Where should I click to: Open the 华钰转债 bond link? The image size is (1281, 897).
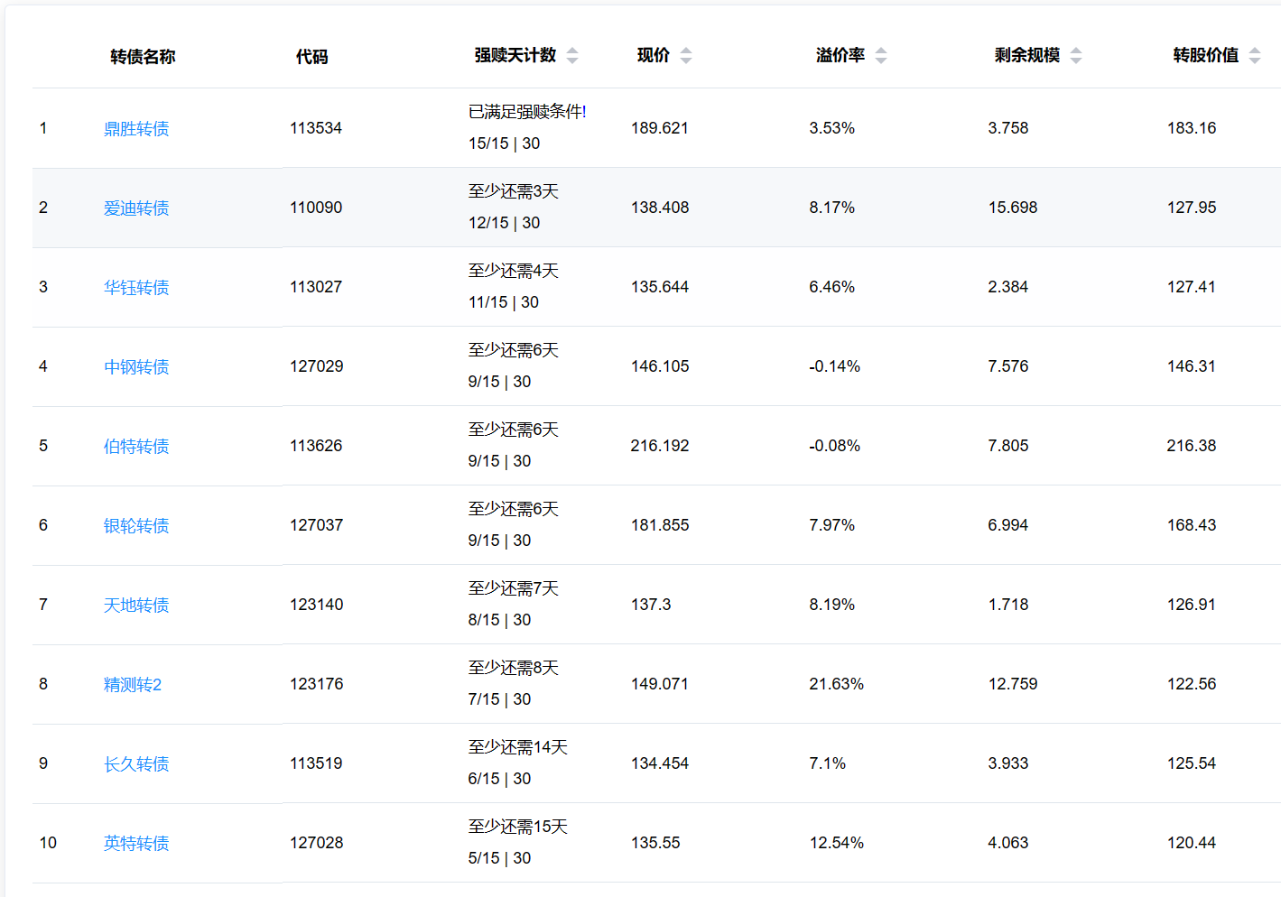(136, 288)
